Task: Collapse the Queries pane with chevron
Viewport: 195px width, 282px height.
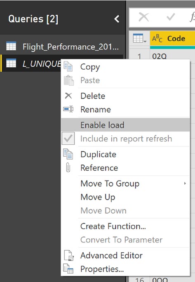Action: 117,19
